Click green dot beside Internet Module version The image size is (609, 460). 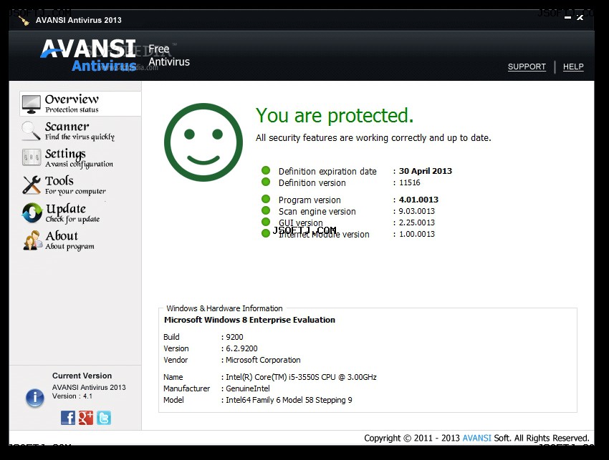tap(266, 233)
